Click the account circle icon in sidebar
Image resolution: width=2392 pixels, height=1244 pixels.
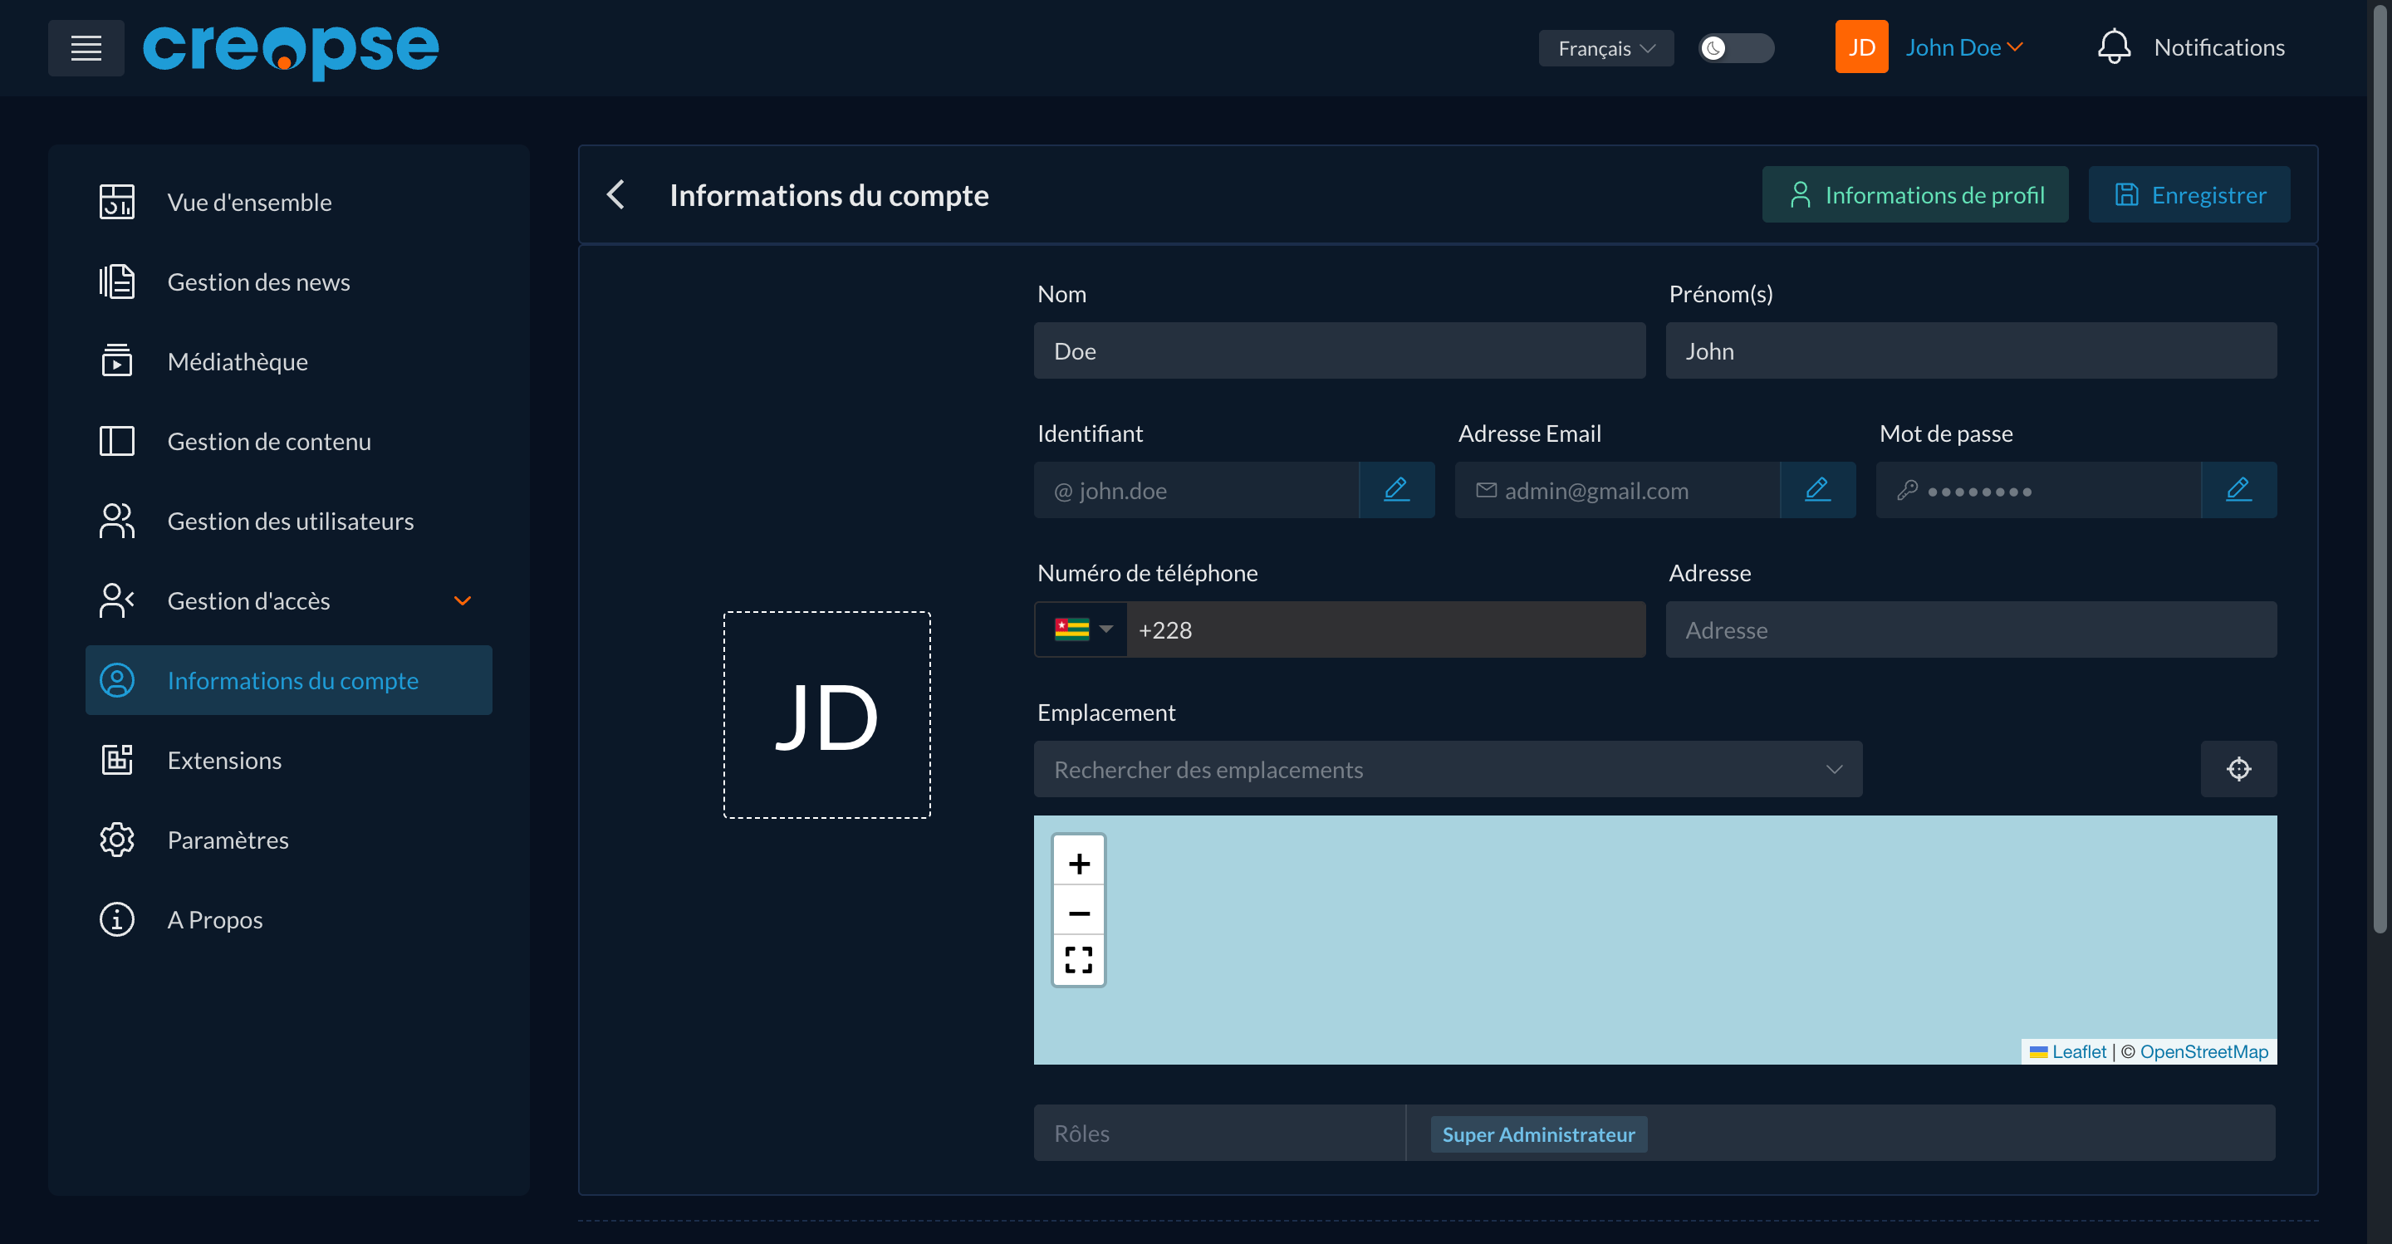pyautogui.click(x=117, y=680)
